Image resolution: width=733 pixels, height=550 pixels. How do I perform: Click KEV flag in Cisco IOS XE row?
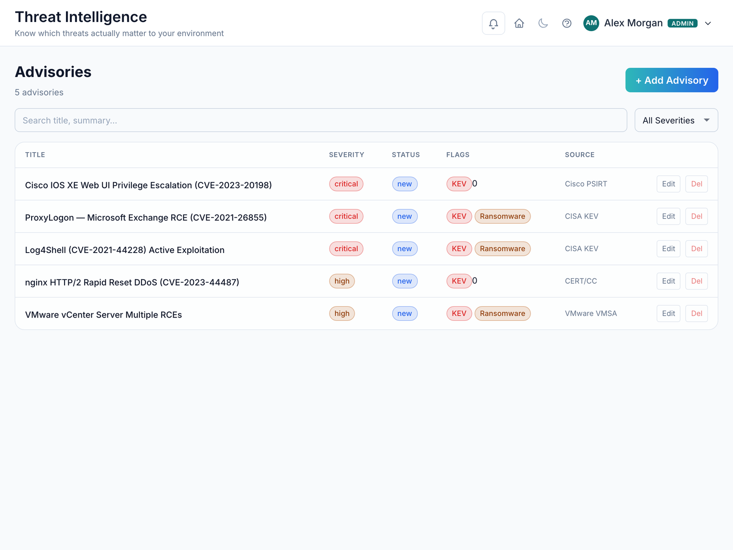pyautogui.click(x=459, y=184)
